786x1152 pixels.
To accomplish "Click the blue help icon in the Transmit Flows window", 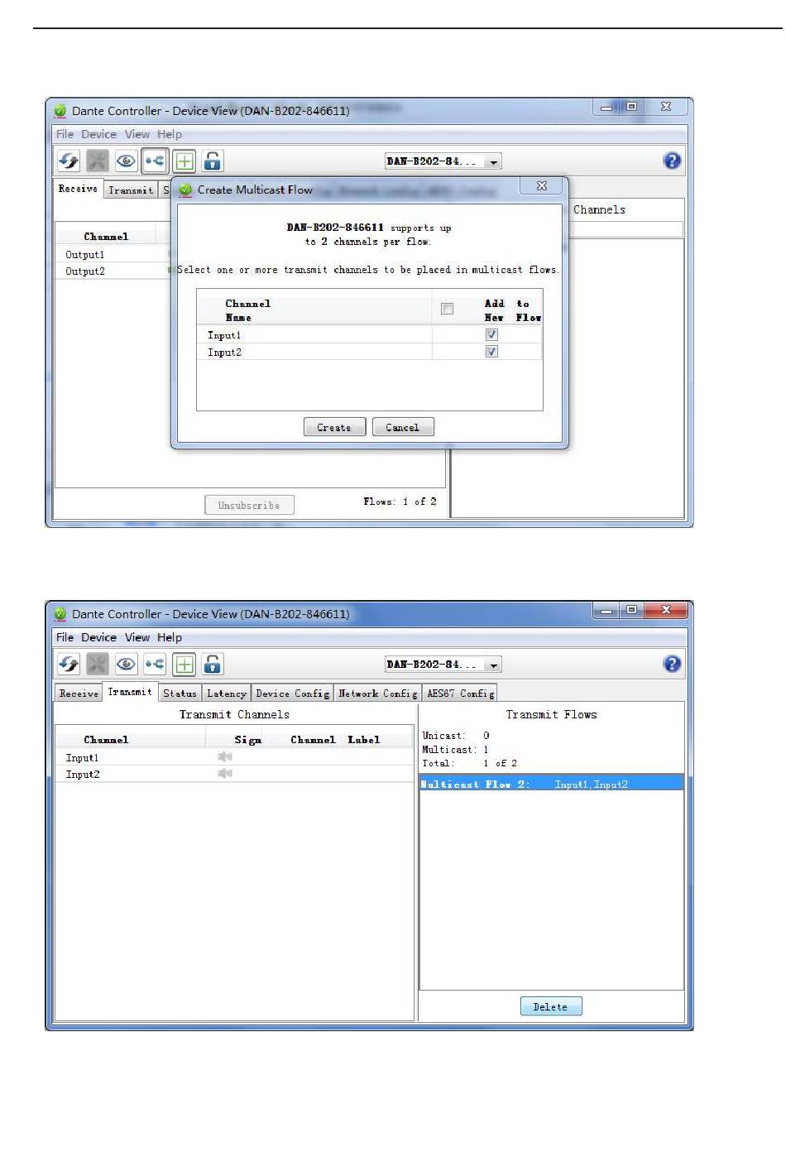I will (673, 664).
